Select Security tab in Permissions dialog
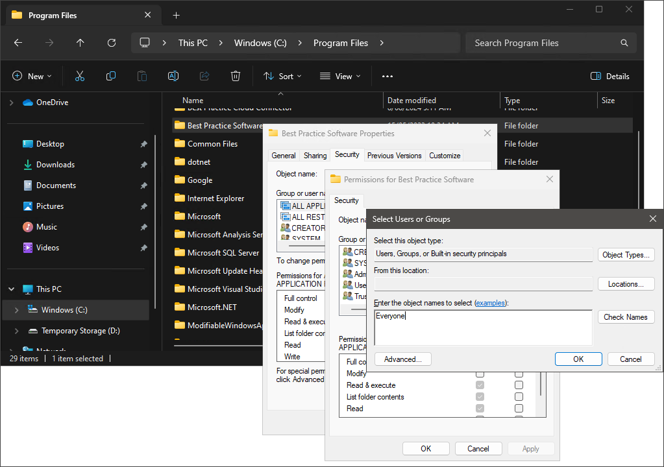Image resolution: width=664 pixels, height=467 pixels. (347, 200)
